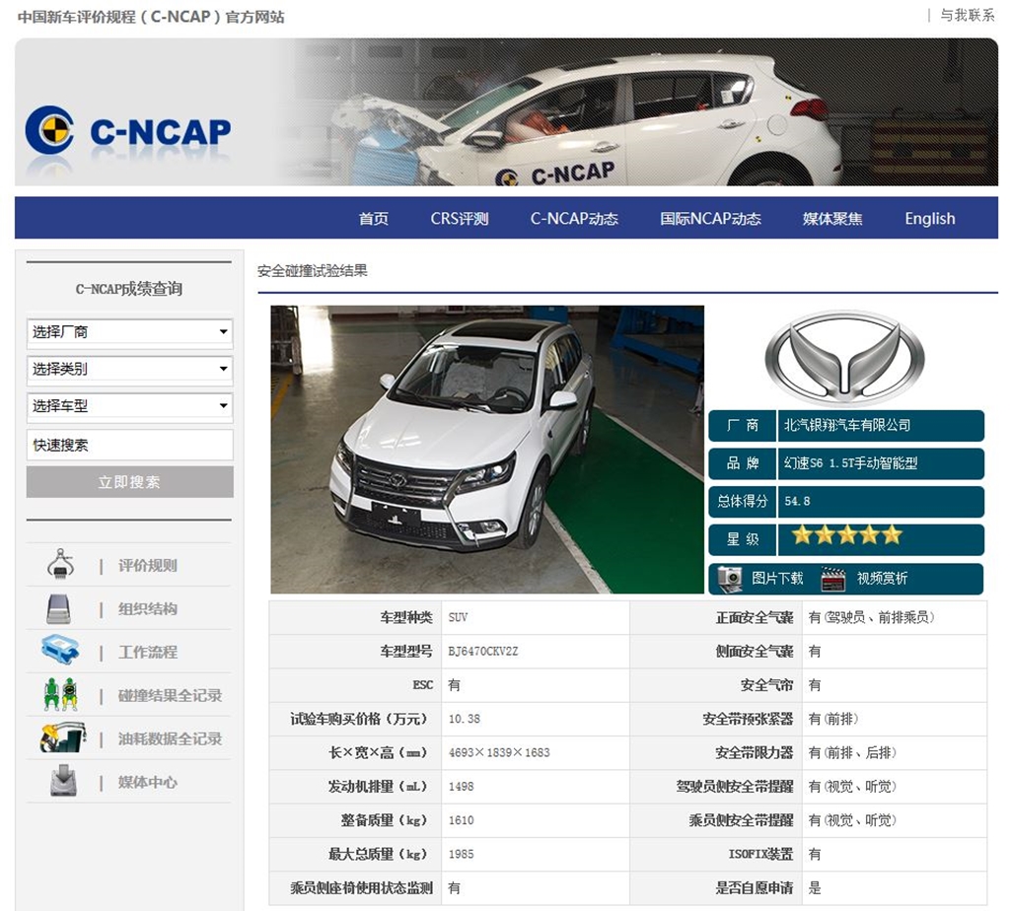This screenshot has height=911, width=1010.
Task: Open the 油耗数据全记录 link
Action: pyautogui.click(x=170, y=738)
